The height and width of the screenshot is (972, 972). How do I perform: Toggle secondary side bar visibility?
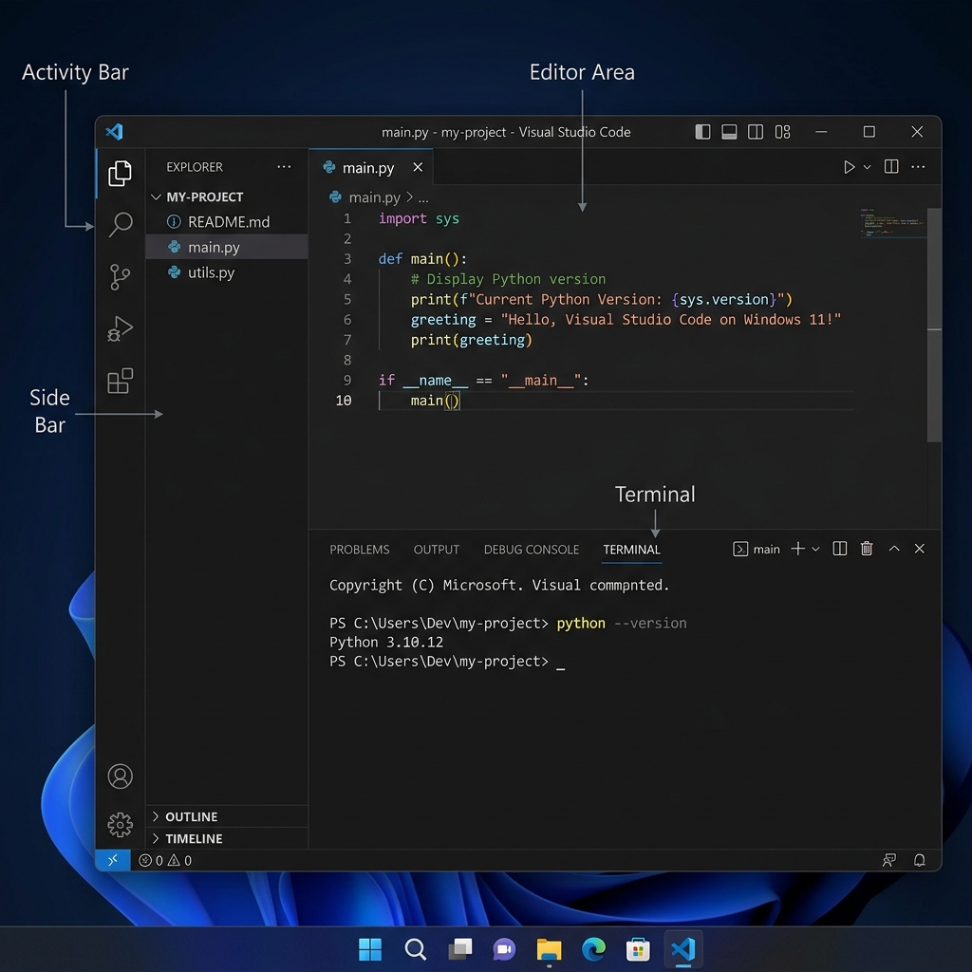click(756, 131)
